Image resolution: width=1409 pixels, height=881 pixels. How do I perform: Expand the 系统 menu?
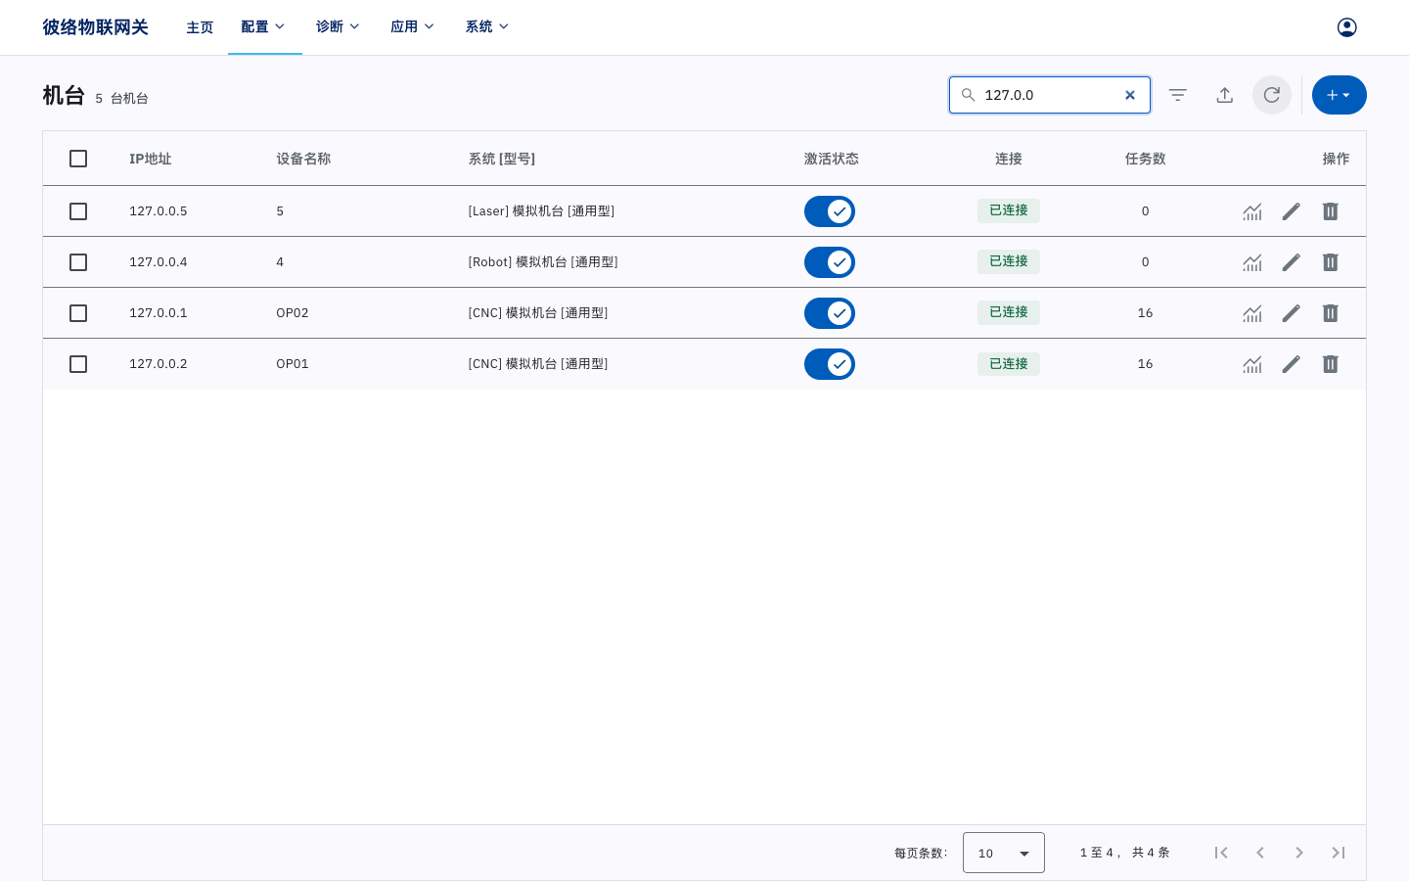coord(487,27)
